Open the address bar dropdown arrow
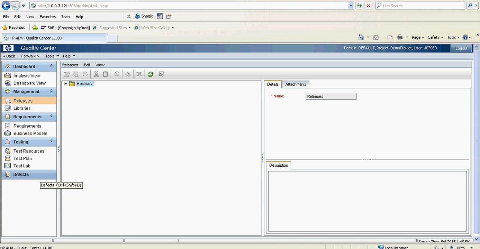 [x=351, y=6]
